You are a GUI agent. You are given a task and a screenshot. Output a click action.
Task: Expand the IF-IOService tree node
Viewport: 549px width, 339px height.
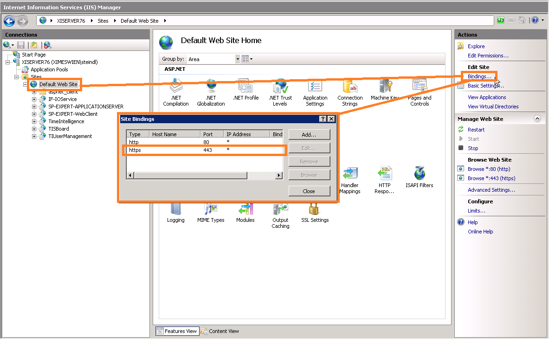(34, 99)
